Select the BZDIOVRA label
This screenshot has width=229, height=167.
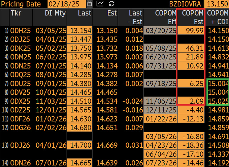(185, 4)
